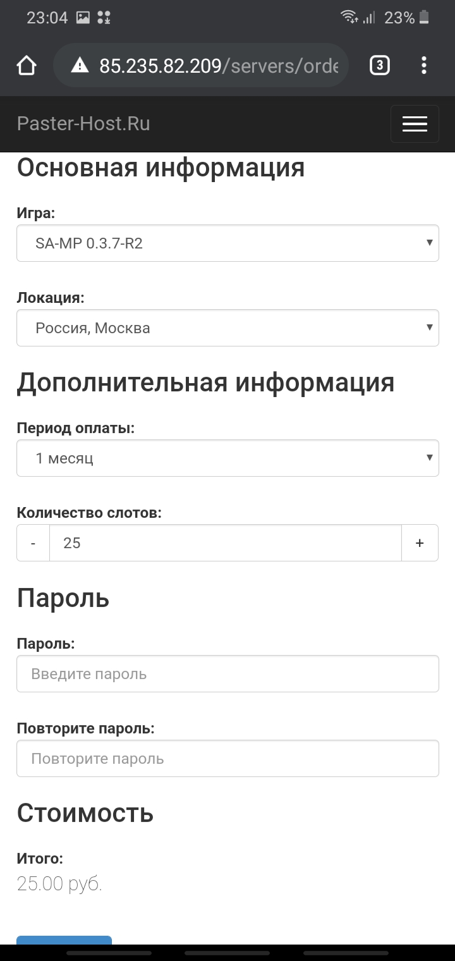Tap the not-secure warning triangle icon
The width and height of the screenshot is (455, 961).
80,65
